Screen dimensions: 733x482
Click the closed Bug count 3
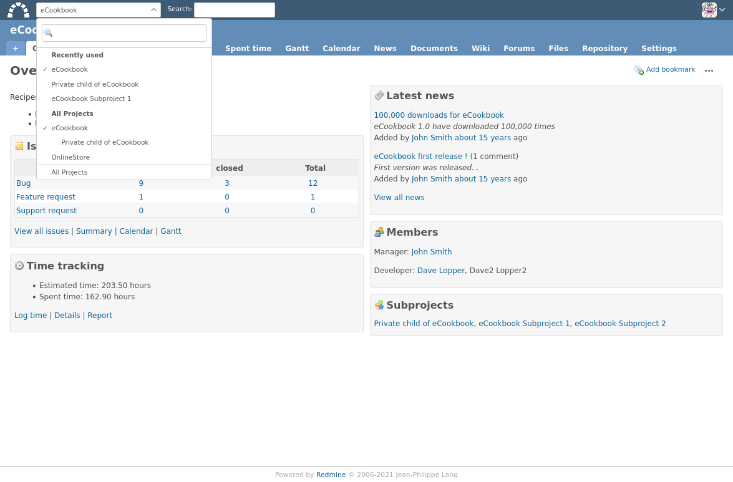[227, 183]
